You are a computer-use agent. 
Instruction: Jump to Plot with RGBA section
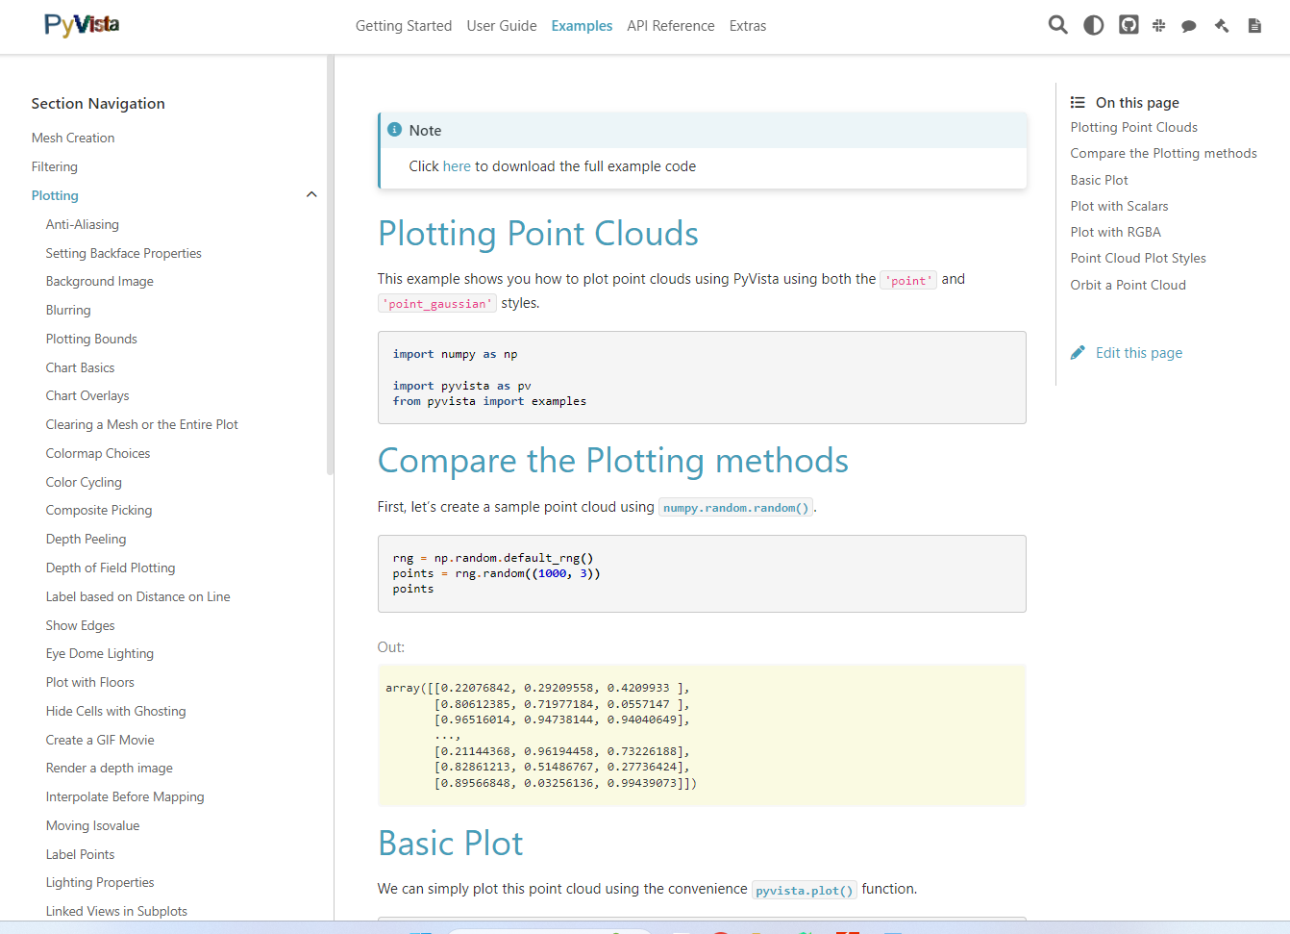pos(1115,232)
